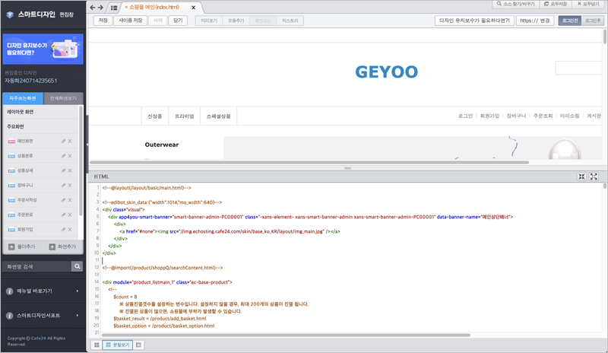Expand 스마트디자인서포트 menu
The height and width of the screenshot is (353, 608).
[43, 315]
